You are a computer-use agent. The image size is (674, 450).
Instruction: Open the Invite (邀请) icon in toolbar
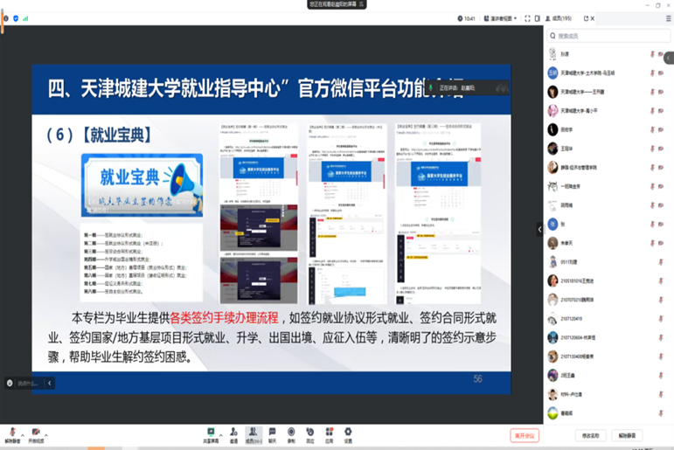(x=233, y=433)
